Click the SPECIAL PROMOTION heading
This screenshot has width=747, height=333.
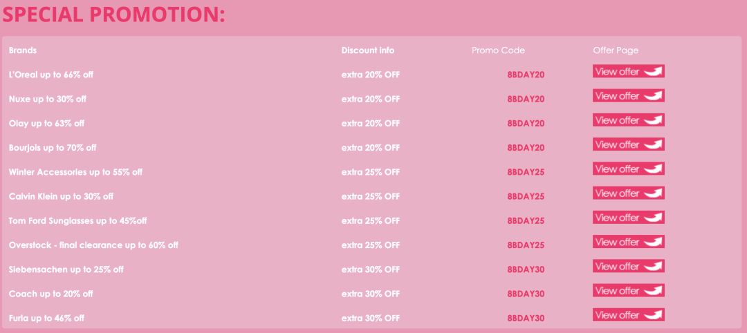[114, 15]
